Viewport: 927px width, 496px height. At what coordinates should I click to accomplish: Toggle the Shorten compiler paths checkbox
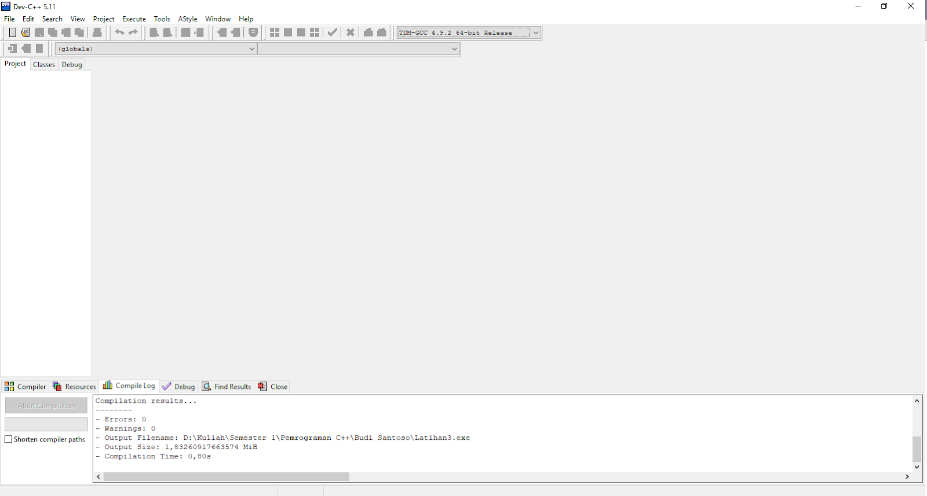(x=8, y=439)
